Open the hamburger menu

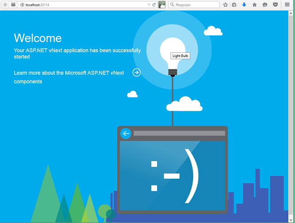click(287, 4)
